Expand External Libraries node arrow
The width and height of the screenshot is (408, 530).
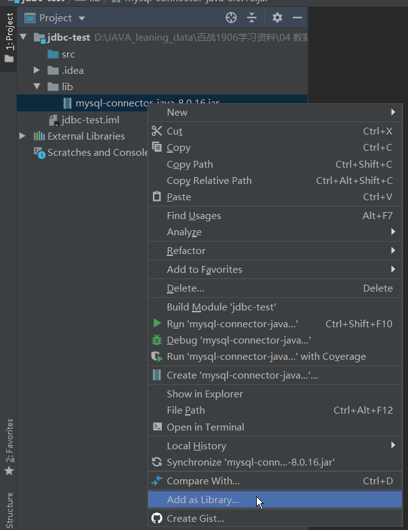tap(22, 136)
